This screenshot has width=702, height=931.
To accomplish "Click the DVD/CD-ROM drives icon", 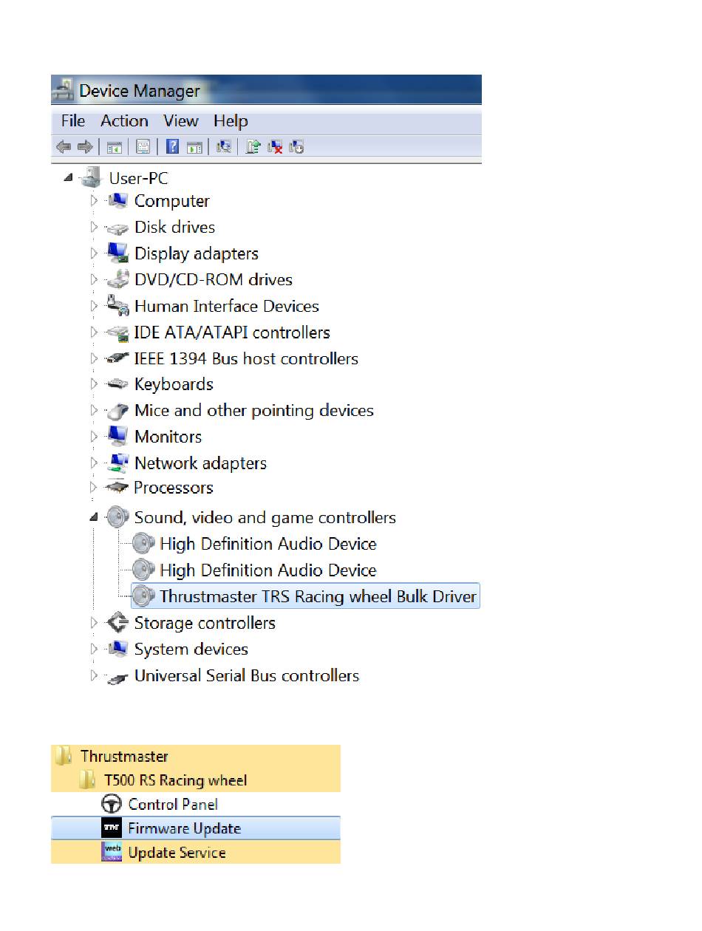I will pos(117,279).
